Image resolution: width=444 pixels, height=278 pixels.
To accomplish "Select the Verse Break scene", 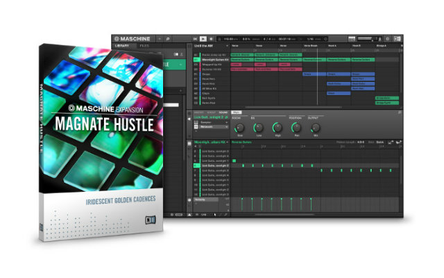I will tap(311, 46).
